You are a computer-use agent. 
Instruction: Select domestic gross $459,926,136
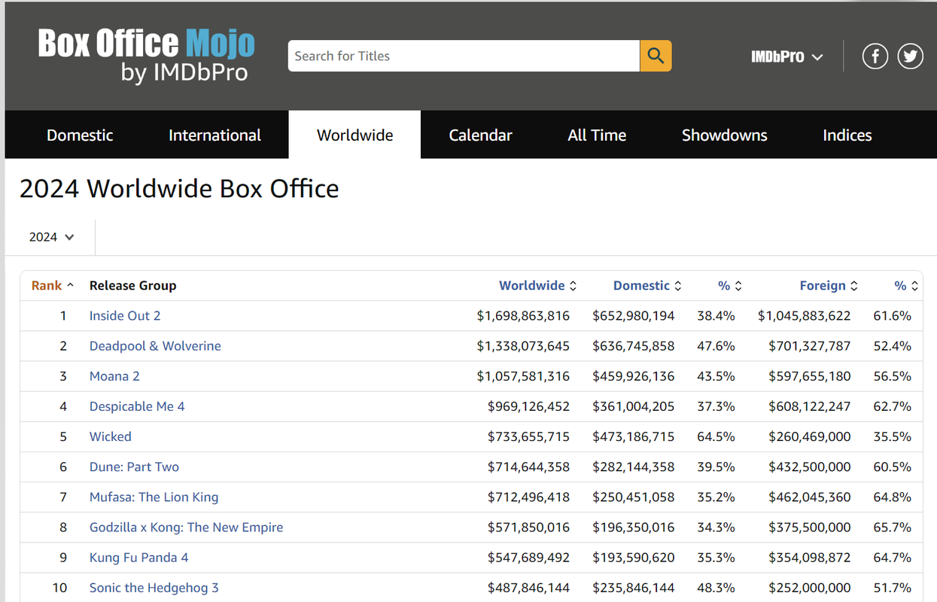coord(634,376)
